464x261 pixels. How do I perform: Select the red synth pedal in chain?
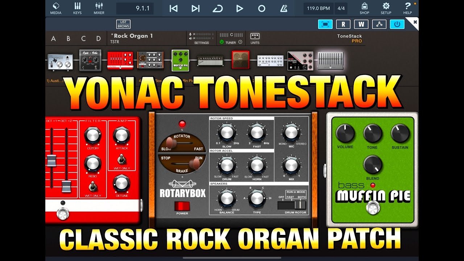120,61
